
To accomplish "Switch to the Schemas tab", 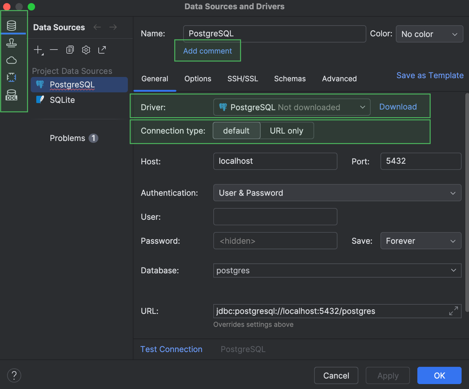I will 290,79.
